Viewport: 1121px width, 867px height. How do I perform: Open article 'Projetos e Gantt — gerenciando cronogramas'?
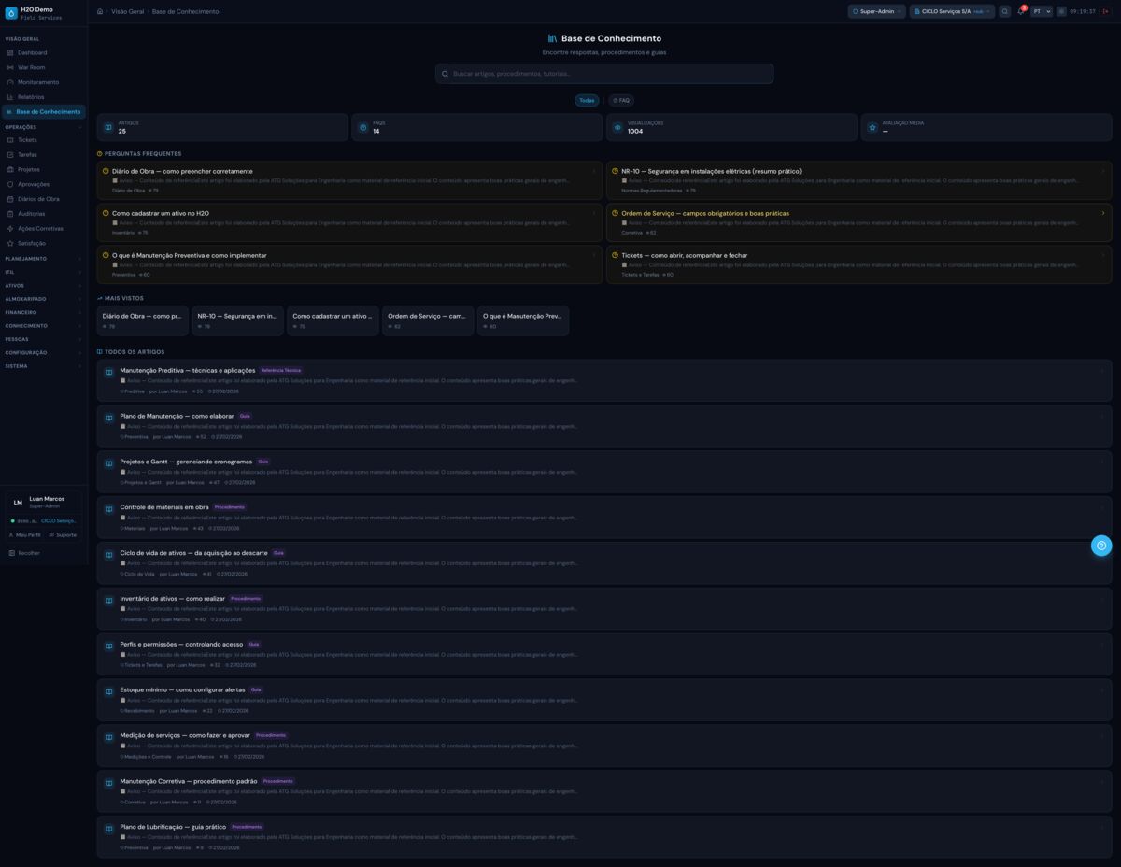coord(604,472)
